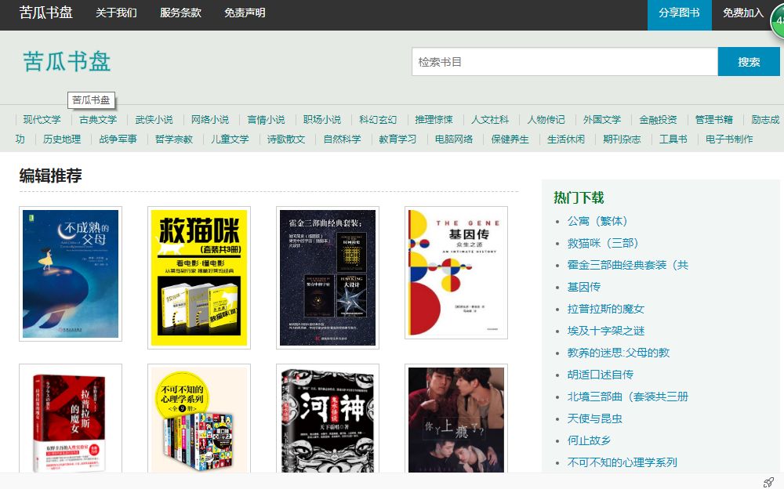Open 拉普拉斯的魔女 link in 热门下载
784x489 pixels.
tap(606, 309)
